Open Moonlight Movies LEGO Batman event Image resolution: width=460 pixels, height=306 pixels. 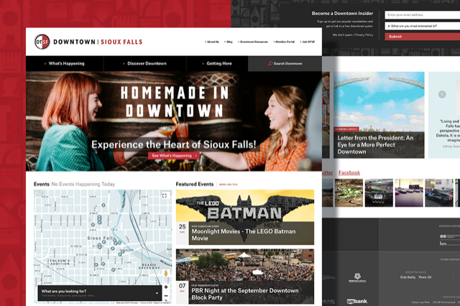point(245,217)
